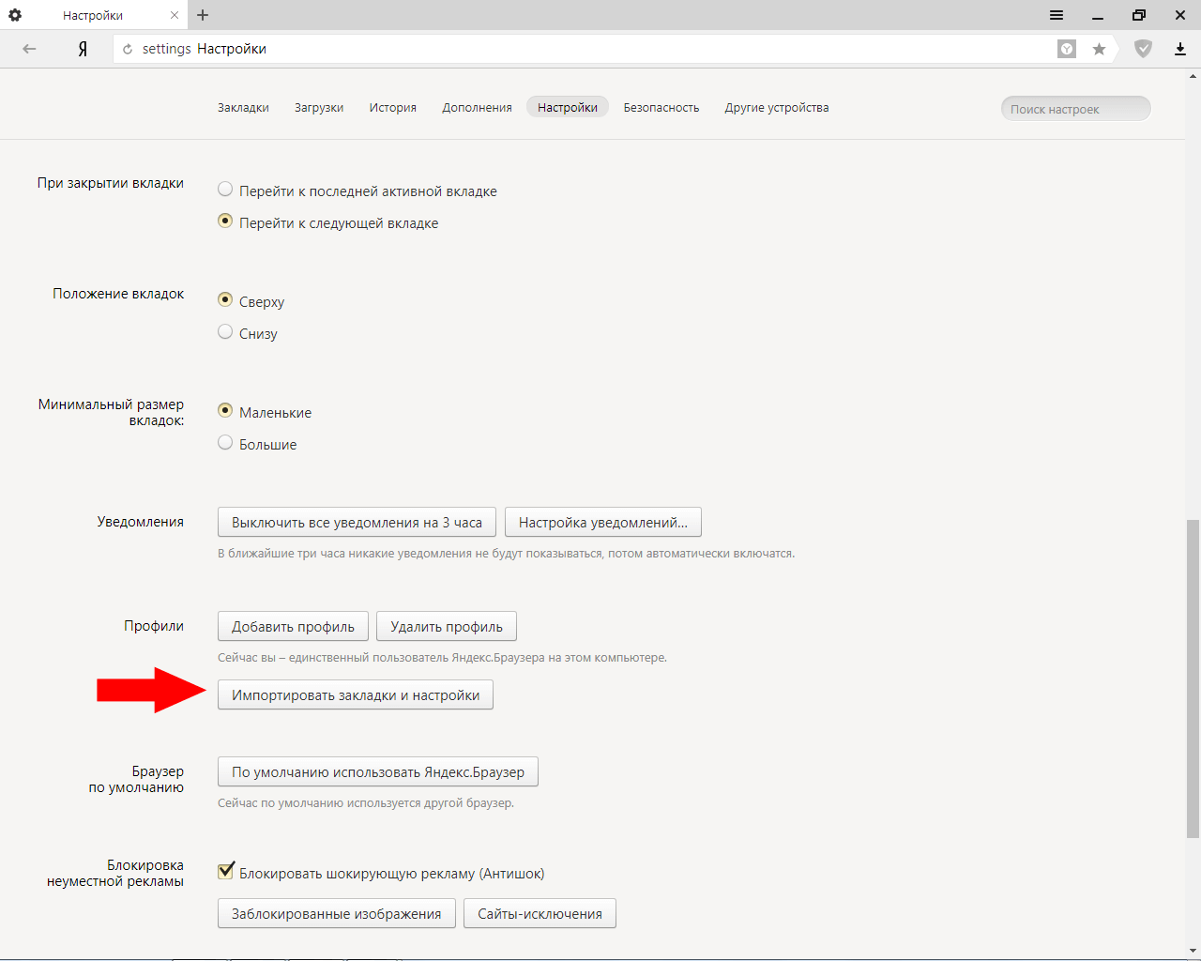Switch to Другие устройства section
Screen dimensions: 1201x961
click(777, 108)
